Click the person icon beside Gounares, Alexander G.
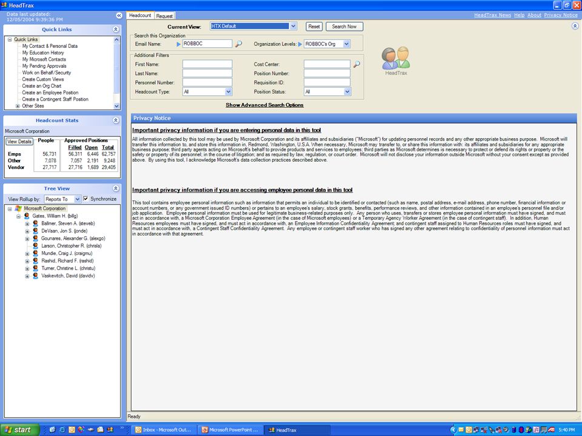582x436 pixels. 36,238
